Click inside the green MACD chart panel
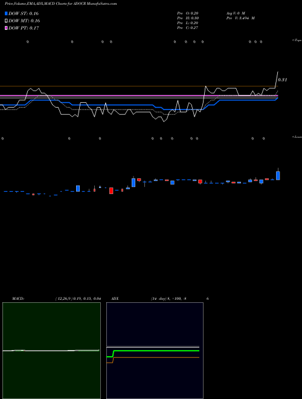302x399 pixels. point(51,351)
